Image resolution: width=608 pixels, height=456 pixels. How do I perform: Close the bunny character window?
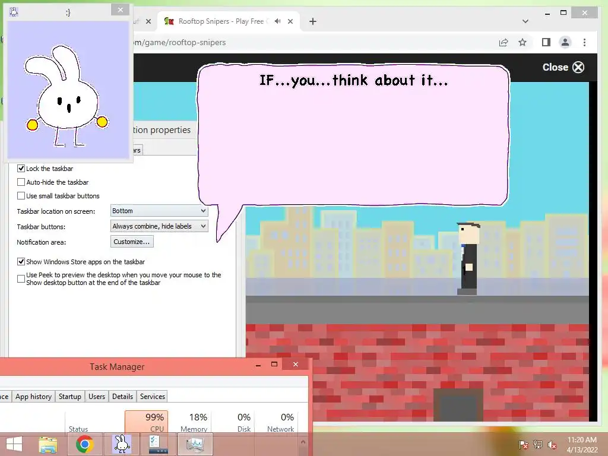pos(120,10)
